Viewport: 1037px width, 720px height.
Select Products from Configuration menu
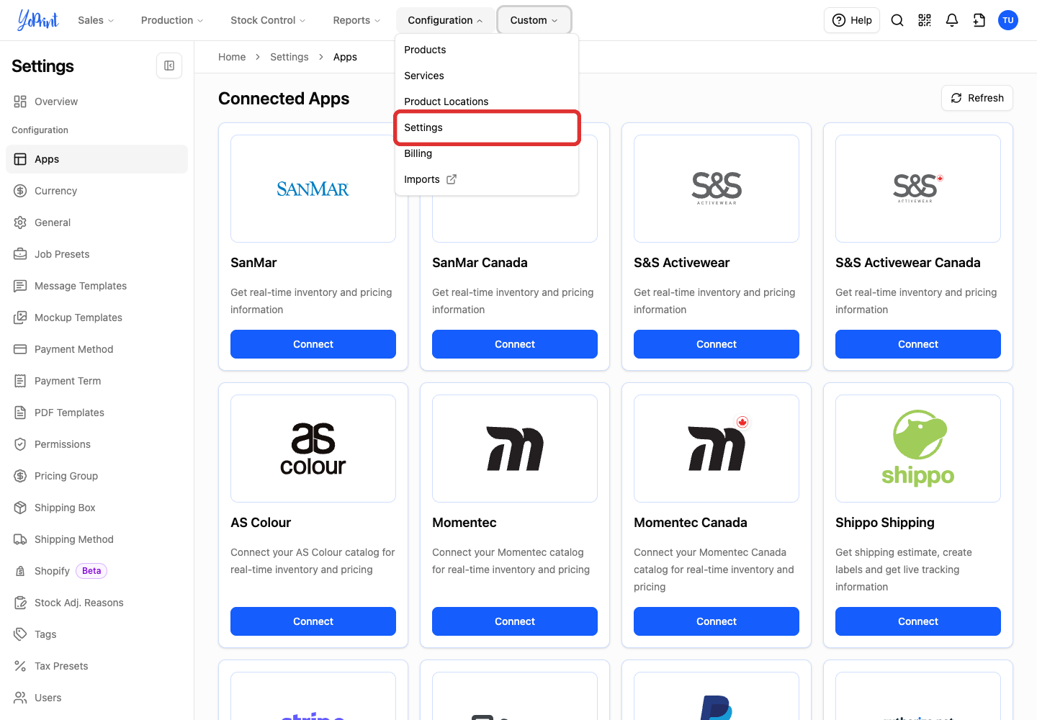(x=487, y=50)
